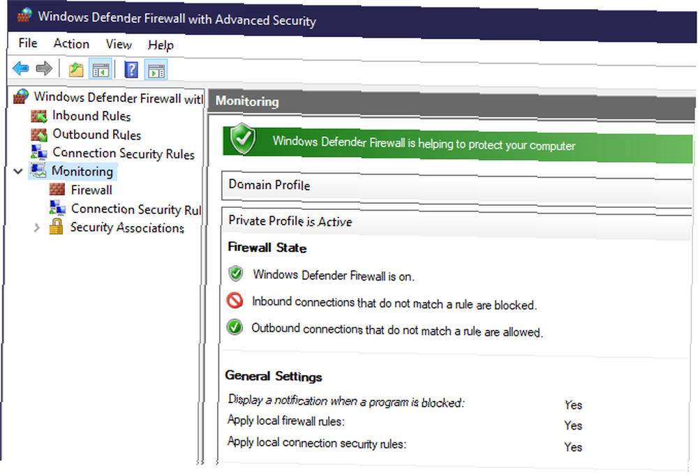Viewport: 698px width, 475px height.
Task: Select the Monitoring tree item
Action: (82, 171)
